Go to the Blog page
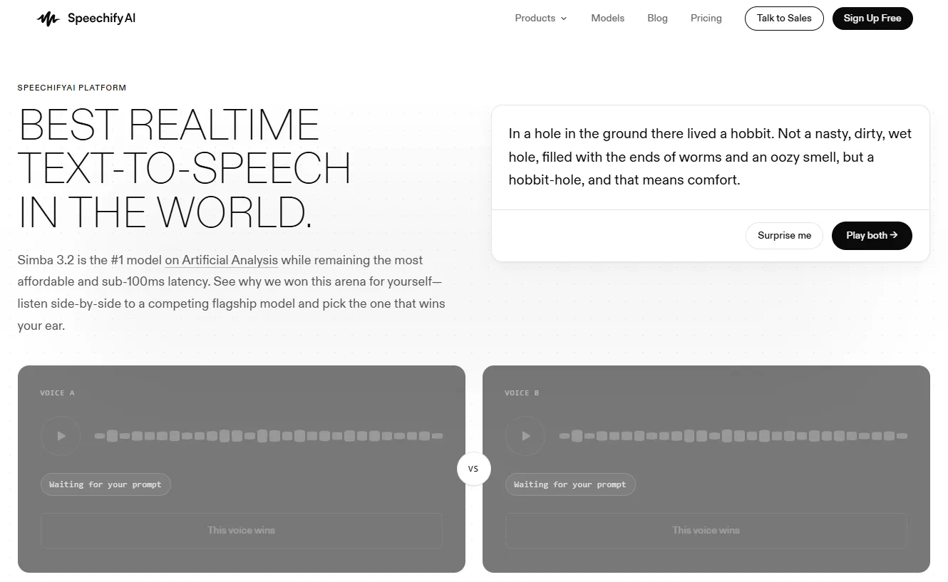 coord(657,19)
